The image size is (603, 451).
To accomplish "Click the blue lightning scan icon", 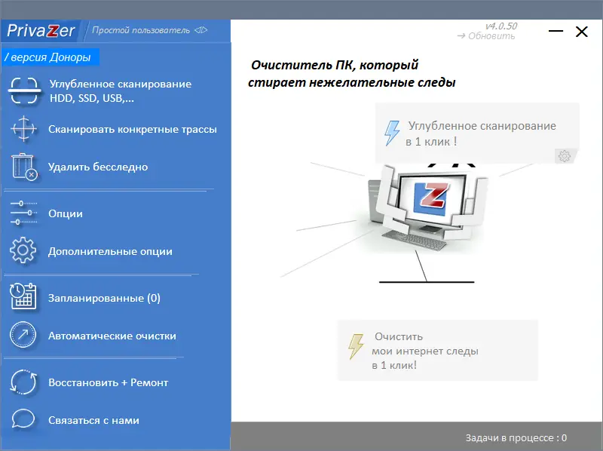I will pos(393,132).
